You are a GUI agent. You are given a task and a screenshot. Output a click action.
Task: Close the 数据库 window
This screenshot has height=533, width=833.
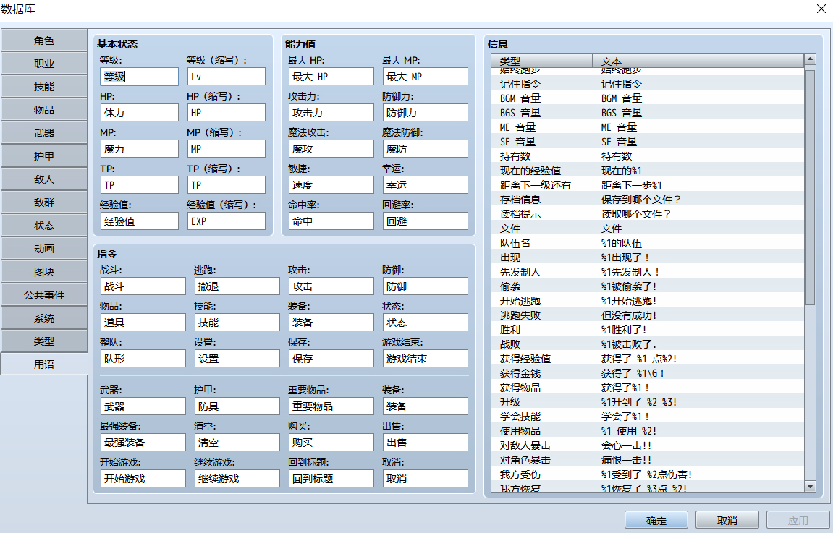(x=821, y=9)
